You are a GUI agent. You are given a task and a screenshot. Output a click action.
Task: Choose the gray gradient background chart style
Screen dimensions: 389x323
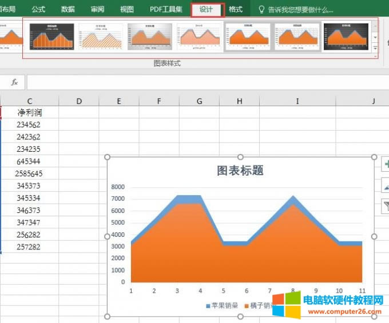[x=150, y=37]
